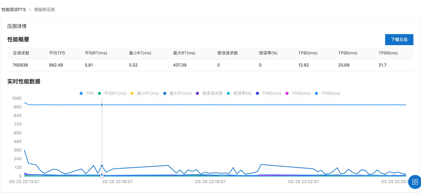Toggle the TP95(ms) legend series
421x195 pixels.
pos(298,93)
